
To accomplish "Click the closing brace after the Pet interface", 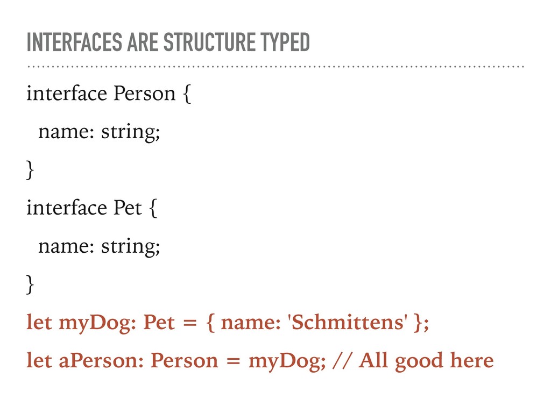I will (x=30, y=284).
